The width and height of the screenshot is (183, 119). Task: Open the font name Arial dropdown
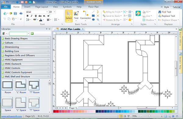pyautogui.click(x=47, y=12)
